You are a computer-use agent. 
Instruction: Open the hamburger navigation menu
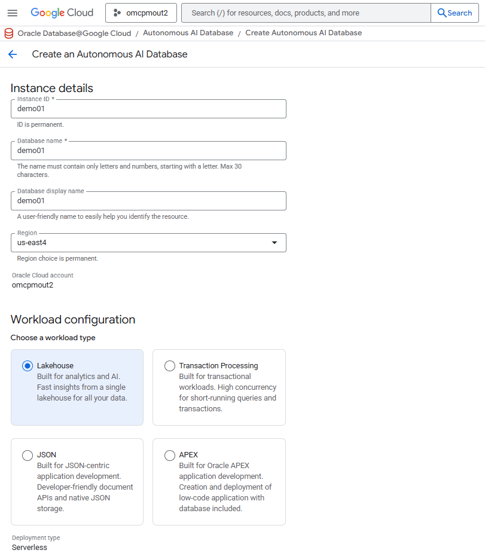[x=13, y=13]
